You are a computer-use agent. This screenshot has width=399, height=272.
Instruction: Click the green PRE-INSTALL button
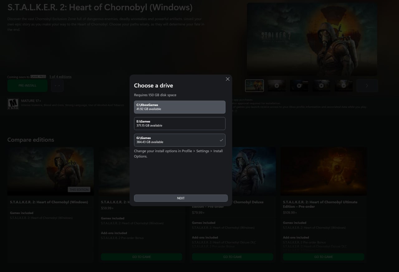tap(27, 85)
